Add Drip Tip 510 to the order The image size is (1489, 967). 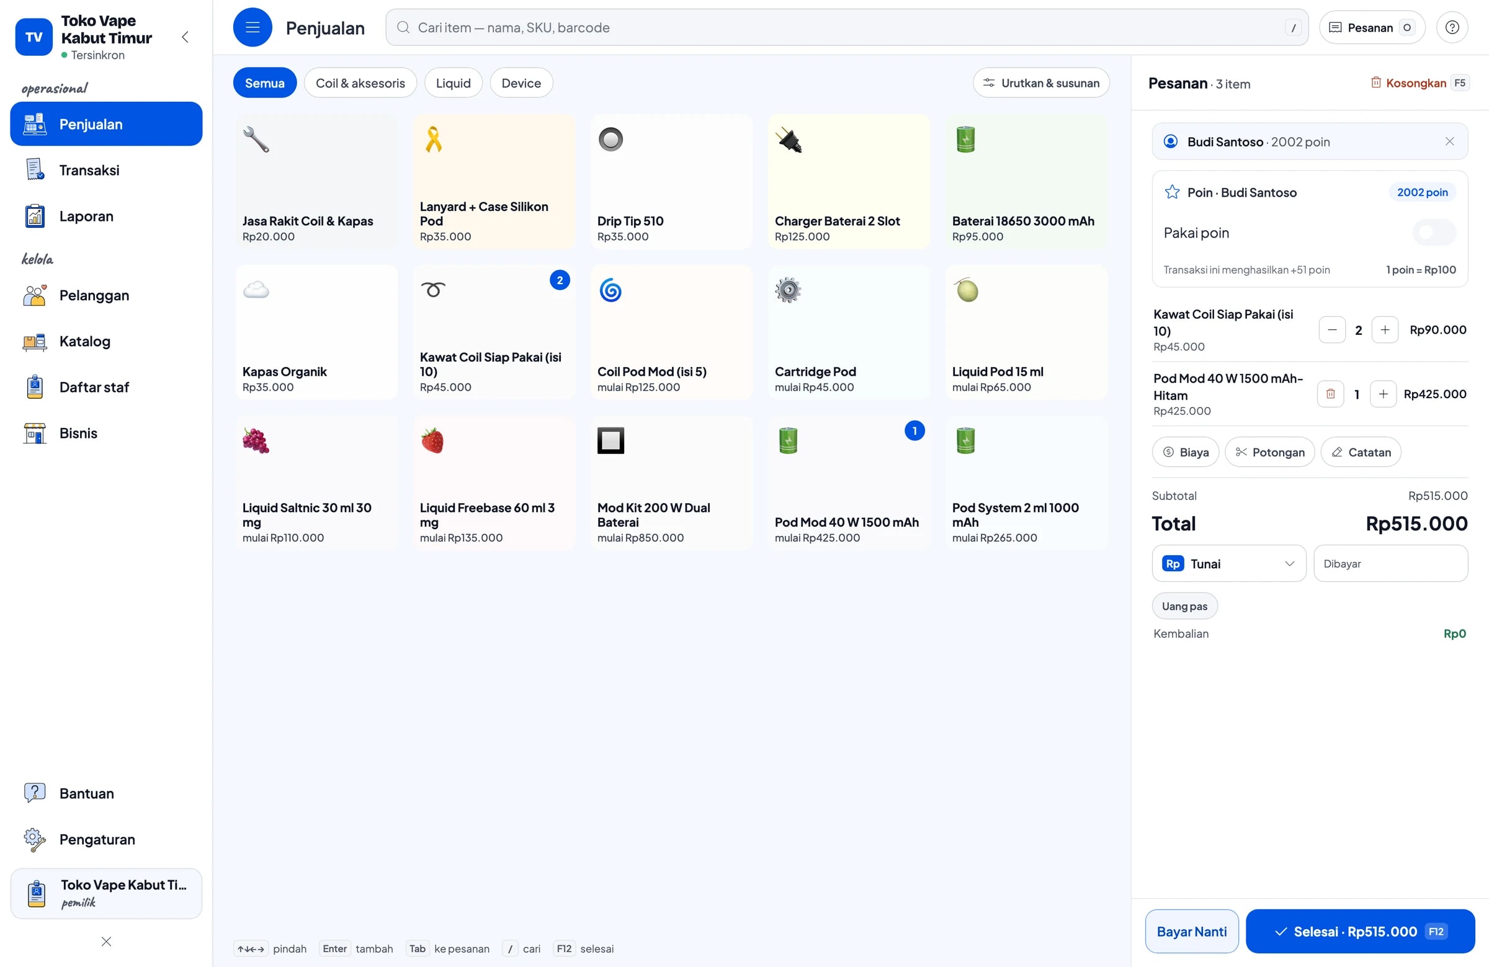click(x=671, y=181)
